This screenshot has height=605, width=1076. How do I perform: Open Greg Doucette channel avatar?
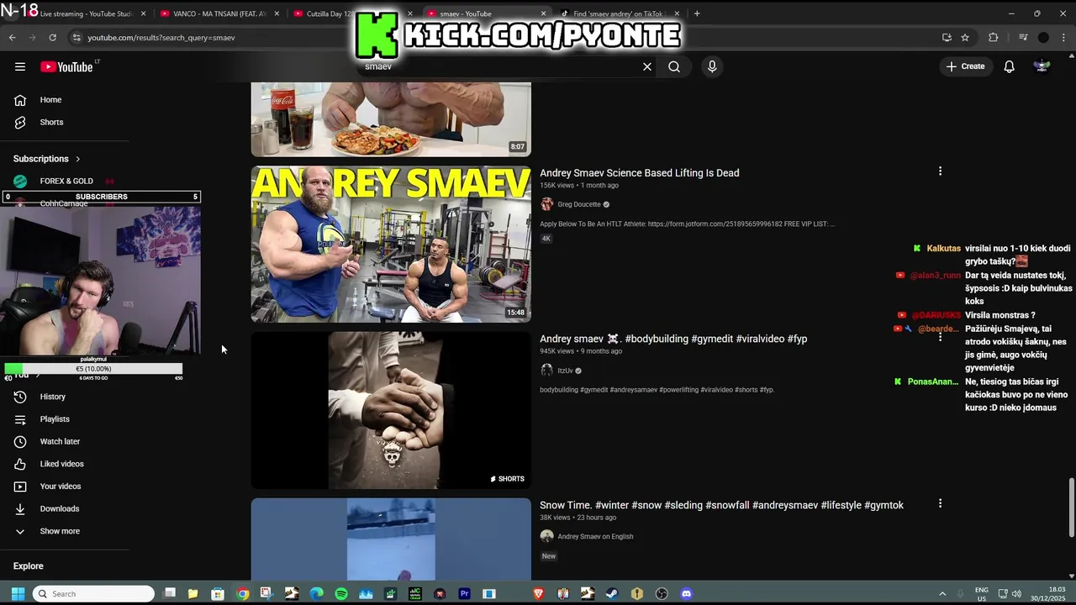(x=546, y=204)
